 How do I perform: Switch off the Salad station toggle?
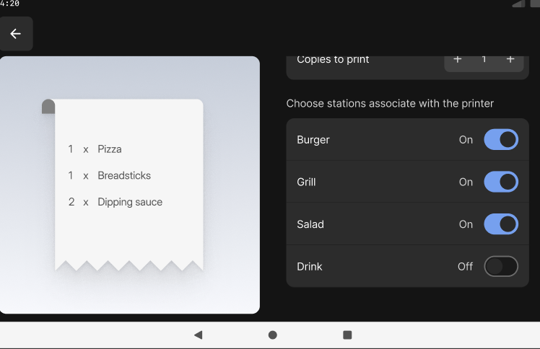501,224
